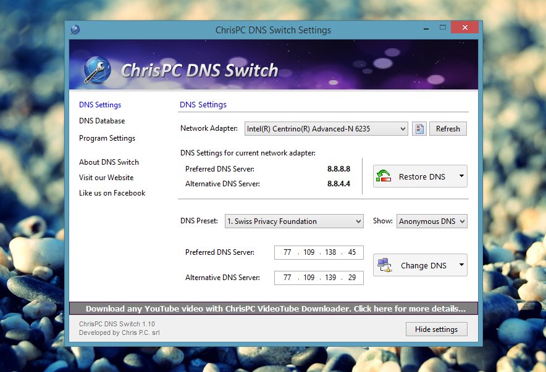Click Like us on Facebook link

[112, 193]
